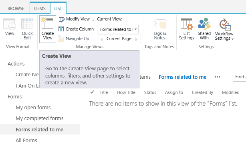Sort by Title column header
The width and height of the screenshot is (246, 147).
[x=104, y=92]
